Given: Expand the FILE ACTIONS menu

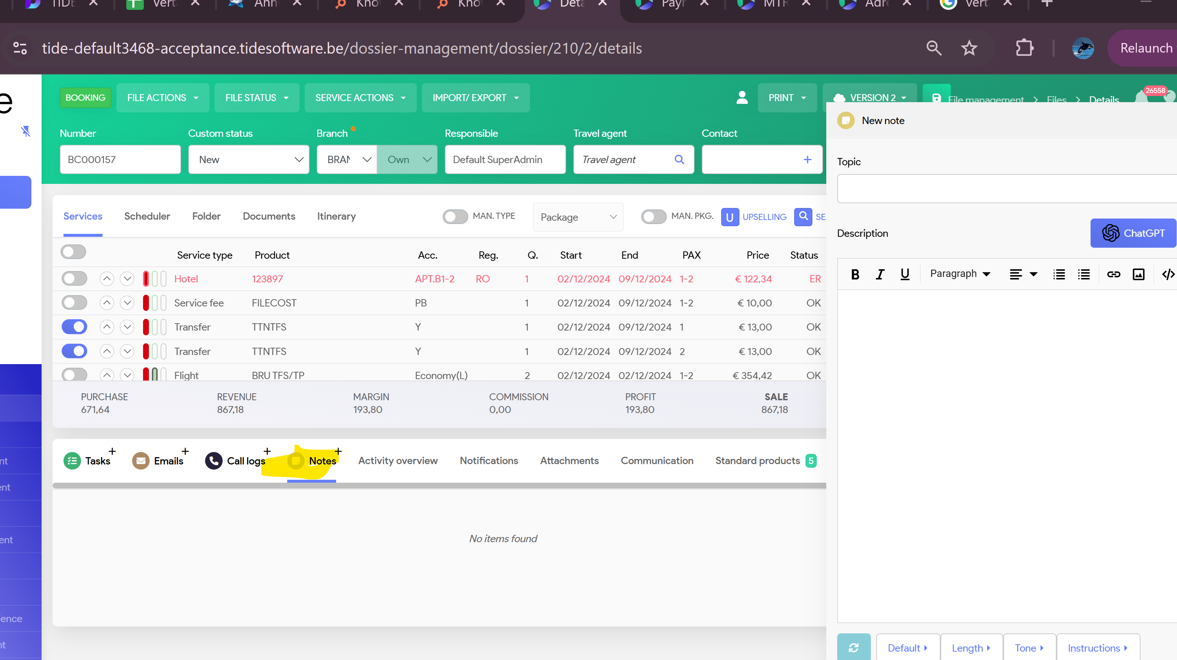Looking at the screenshot, I should pos(162,98).
